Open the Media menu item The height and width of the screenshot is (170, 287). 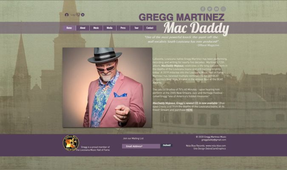click(x=109, y=28)
